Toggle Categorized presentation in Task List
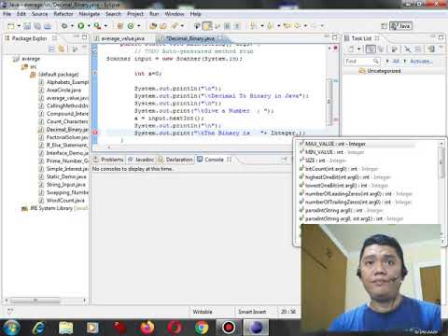Image resolution: width=448 pixels, height=336 pixels. tap(371, 49)
